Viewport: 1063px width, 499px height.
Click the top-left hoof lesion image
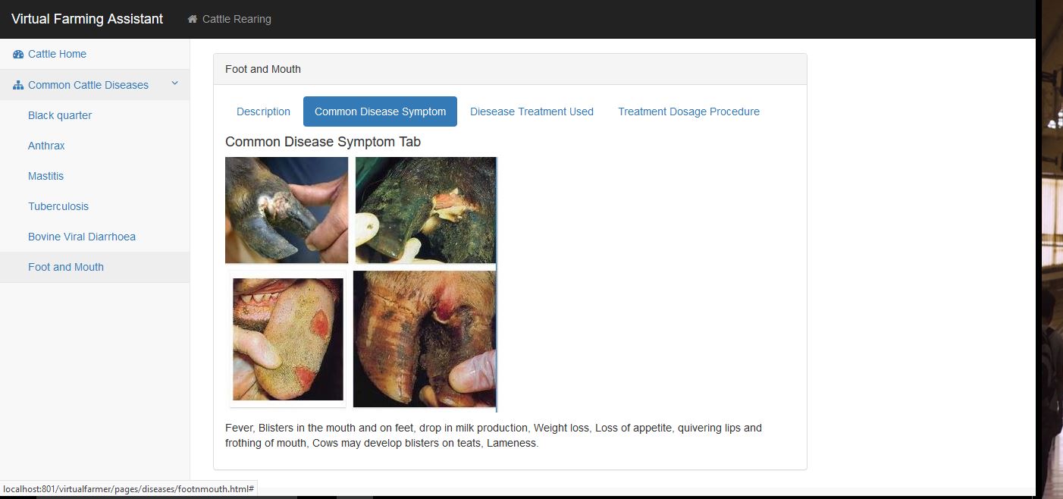pyautogui.click(x=287, y=210)
